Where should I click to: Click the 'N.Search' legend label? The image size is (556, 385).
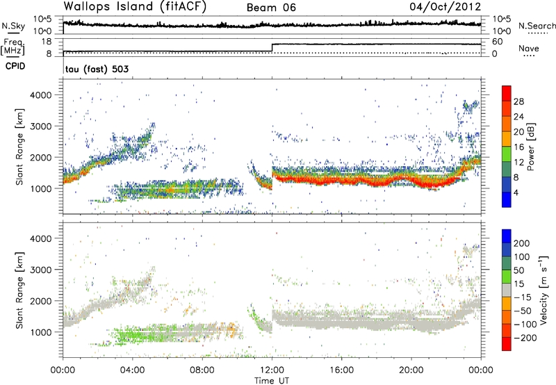(x=537, y=26)
